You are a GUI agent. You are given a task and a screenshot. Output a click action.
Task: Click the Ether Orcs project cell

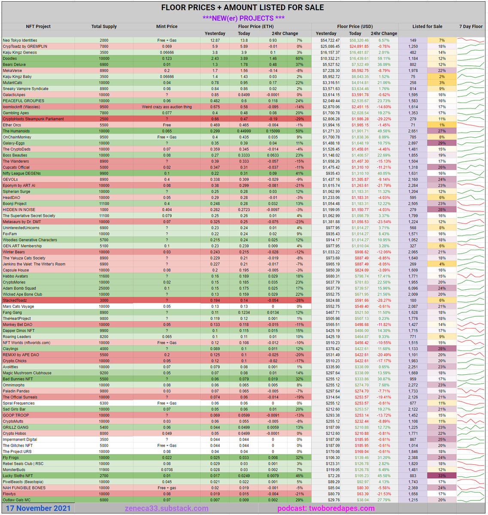coord(38,125)
